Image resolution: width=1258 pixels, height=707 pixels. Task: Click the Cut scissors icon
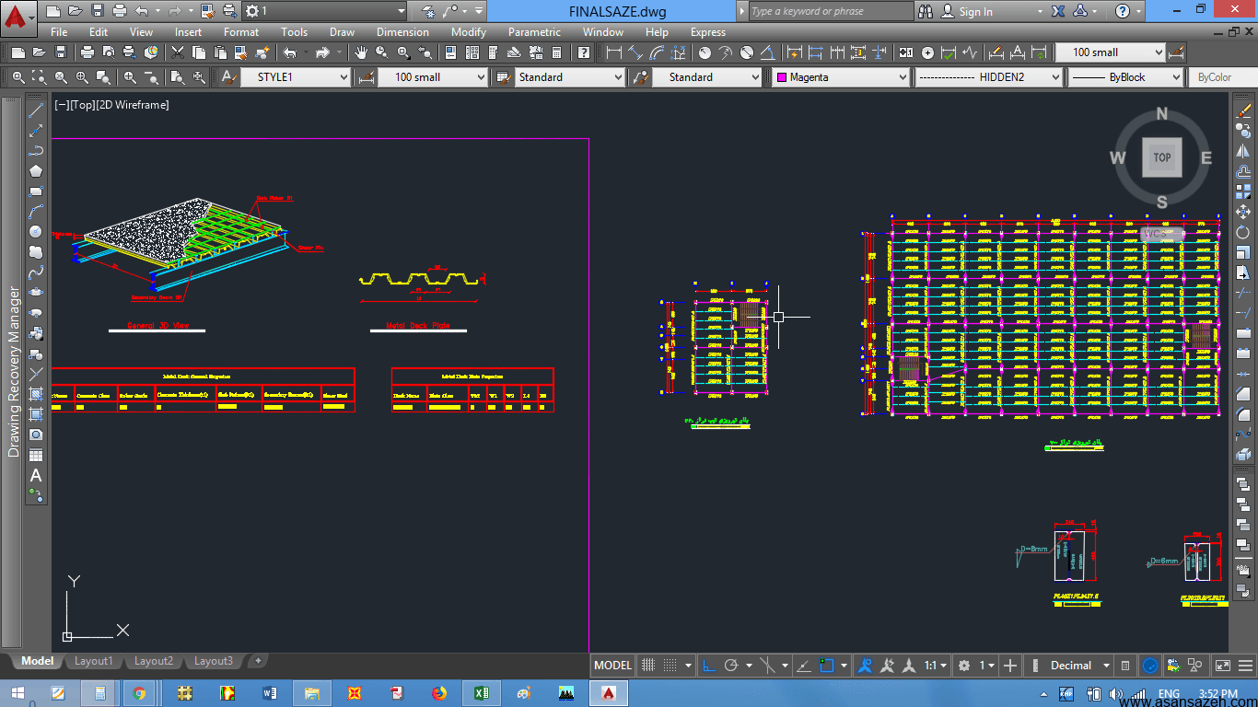coord(178,52)
